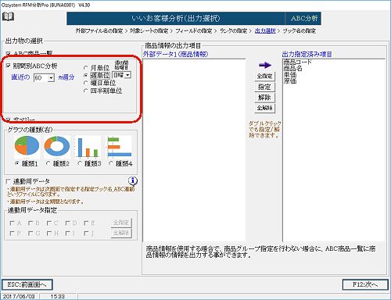Screen dimensions: 391x300
Task: Open the 日曜 week start day dropdown
Action: (x=127, y=75)
